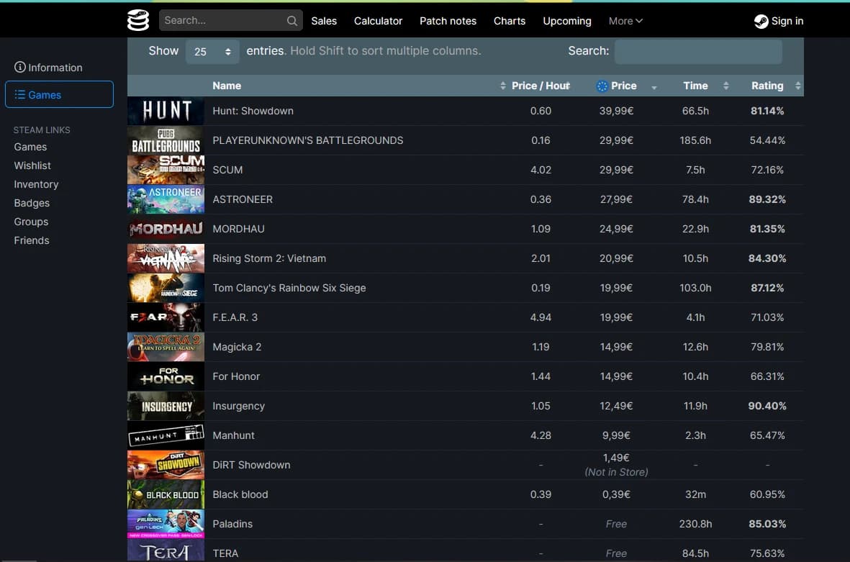The image size is (850, 562).
Task: Open Tom Clancy's Rainbow Six Siege link
Action: click(x=289, y=288)
